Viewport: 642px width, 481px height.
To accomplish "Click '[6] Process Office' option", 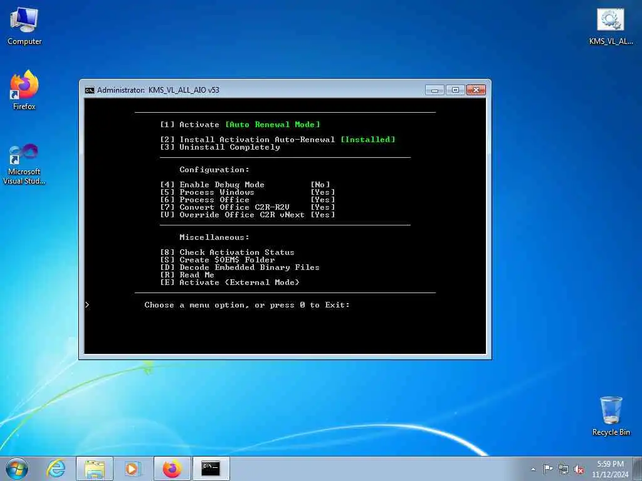I will [x=205, y=200].
